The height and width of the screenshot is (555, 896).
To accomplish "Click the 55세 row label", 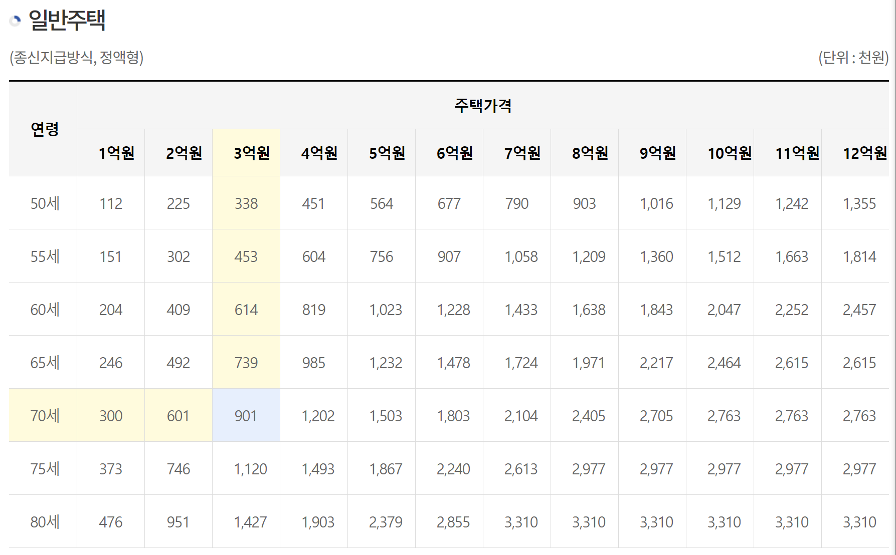I will (x=43, y=256).
